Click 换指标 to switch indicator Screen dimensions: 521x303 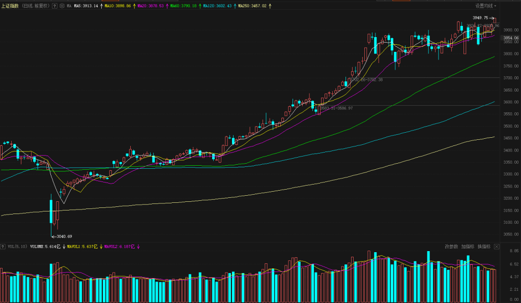483,247
